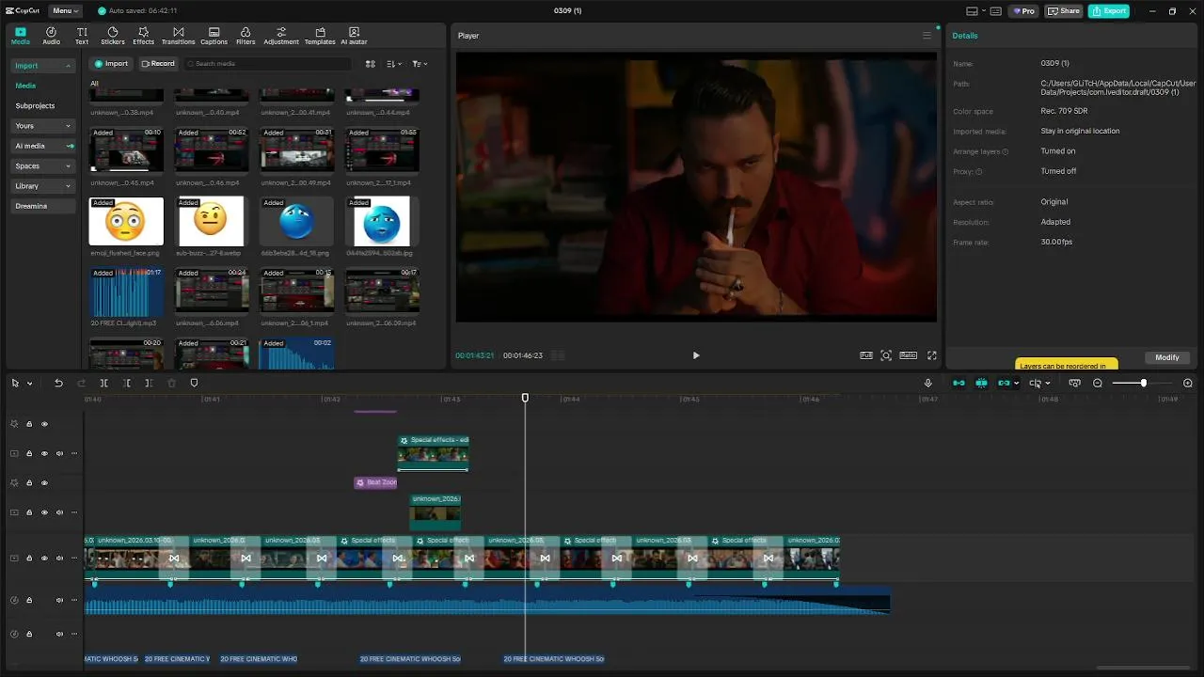Image resolution: width=1204 pixels, height=677 pixels.
Task: Open the Menu dropdown
Action: coord(65,11)
